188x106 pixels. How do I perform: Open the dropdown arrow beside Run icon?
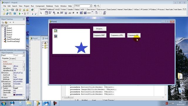(x=22, y=14)
